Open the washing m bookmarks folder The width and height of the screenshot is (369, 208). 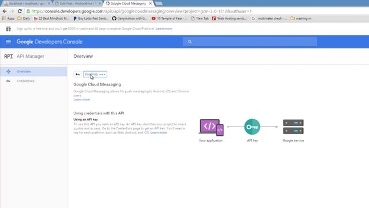pyautogui.click(x=301, y=18)
